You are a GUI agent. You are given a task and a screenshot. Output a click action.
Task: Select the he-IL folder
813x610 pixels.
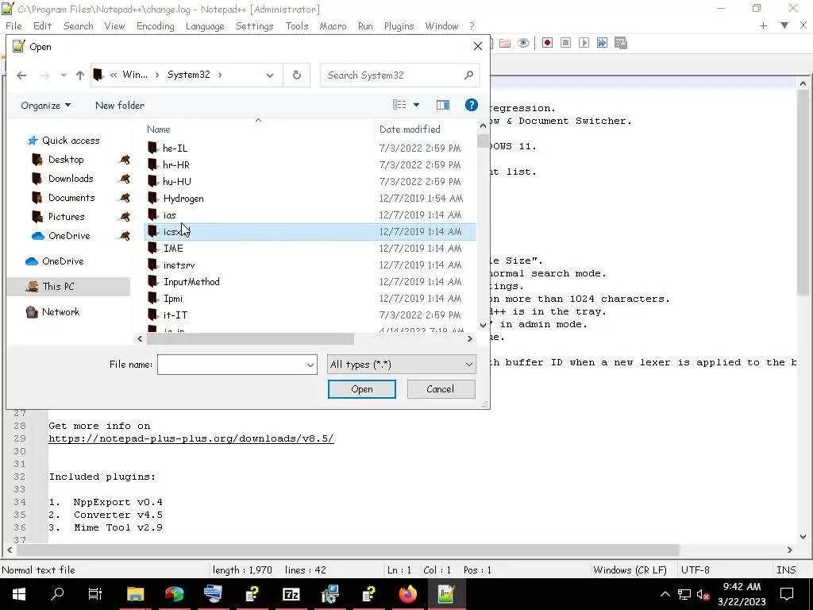[175, 148]
